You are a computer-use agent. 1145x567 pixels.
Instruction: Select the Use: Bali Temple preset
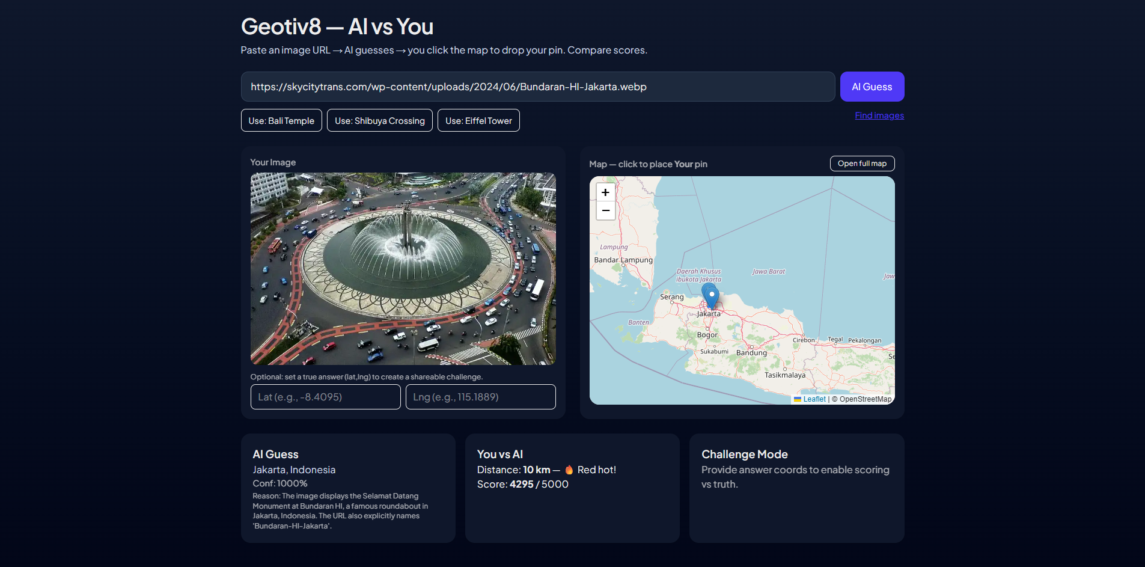281,120
